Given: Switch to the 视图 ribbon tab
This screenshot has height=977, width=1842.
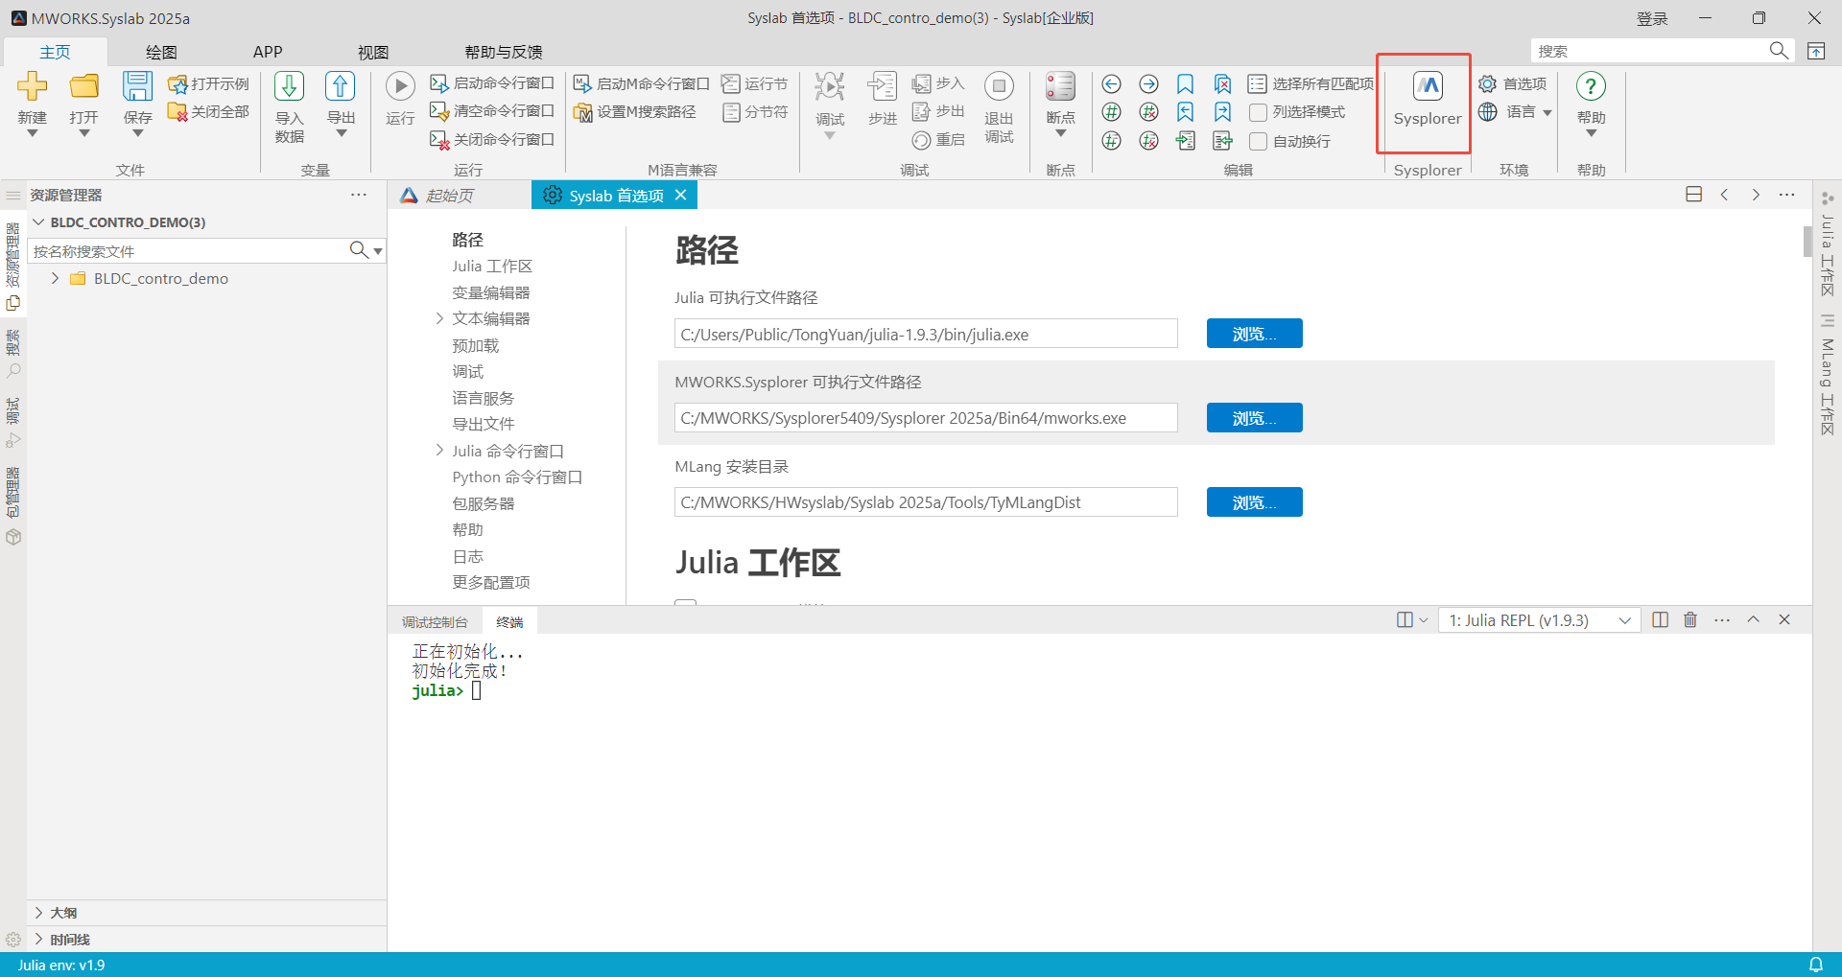Looking at the screenshot, I should pos(373,52).
